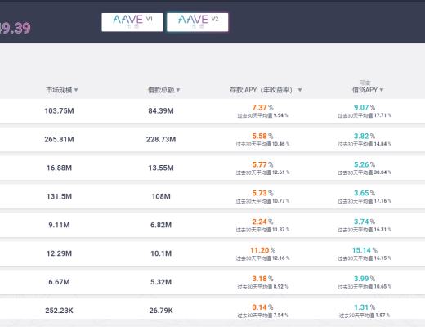Click the 存款 APY (年收益率) header label
This screenshot has height=327, width=425.
(261, 90)
